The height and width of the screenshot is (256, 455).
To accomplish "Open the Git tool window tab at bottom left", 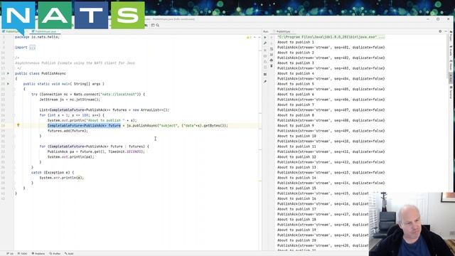I will point(10,254).
